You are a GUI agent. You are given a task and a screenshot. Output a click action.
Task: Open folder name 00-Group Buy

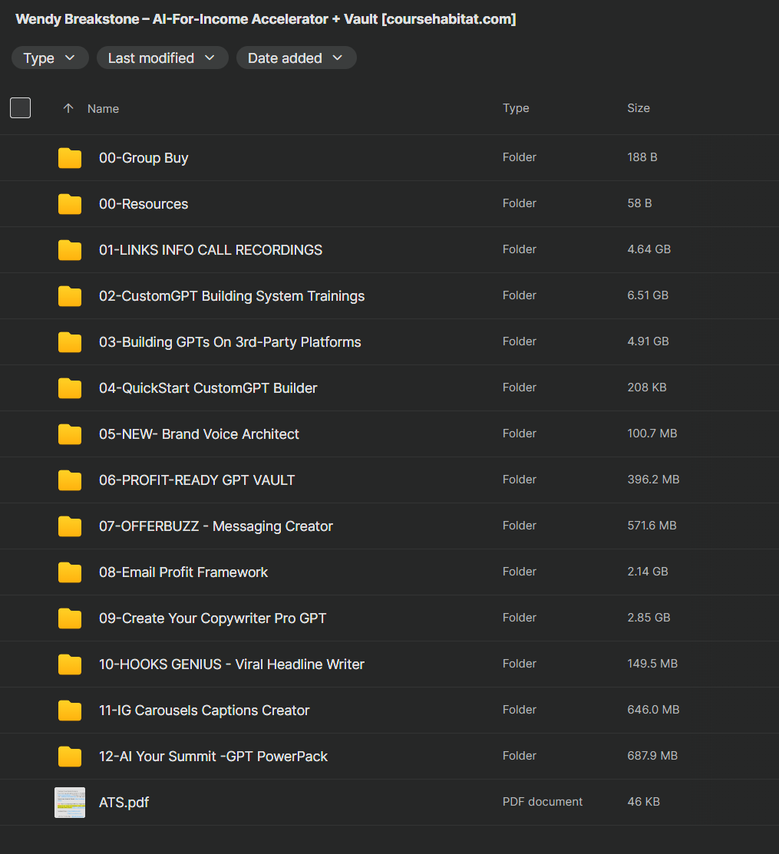[x=144, y=158]
